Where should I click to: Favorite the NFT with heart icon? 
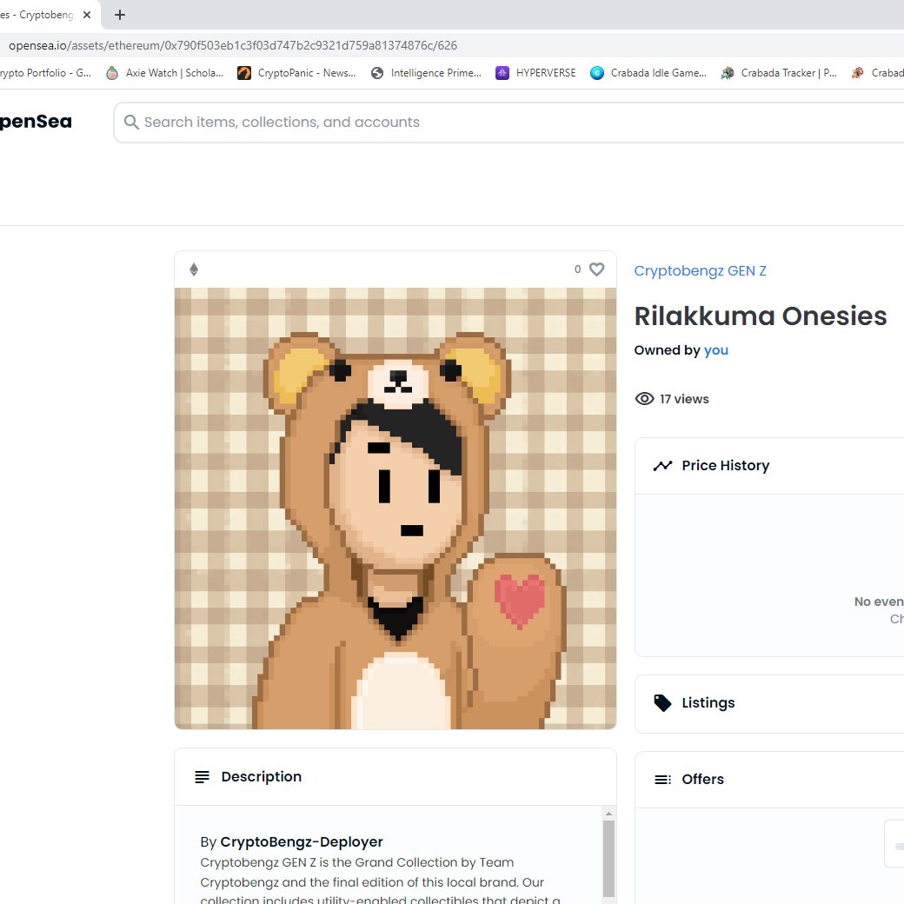point(596,269)
